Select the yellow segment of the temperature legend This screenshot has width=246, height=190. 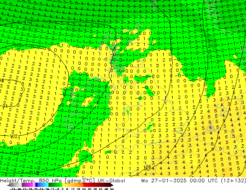click(x=63, y=185)
